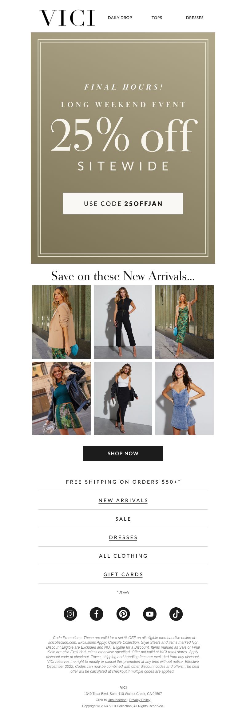Click the Unsubscribe link in footer

(x=117, y=700)
